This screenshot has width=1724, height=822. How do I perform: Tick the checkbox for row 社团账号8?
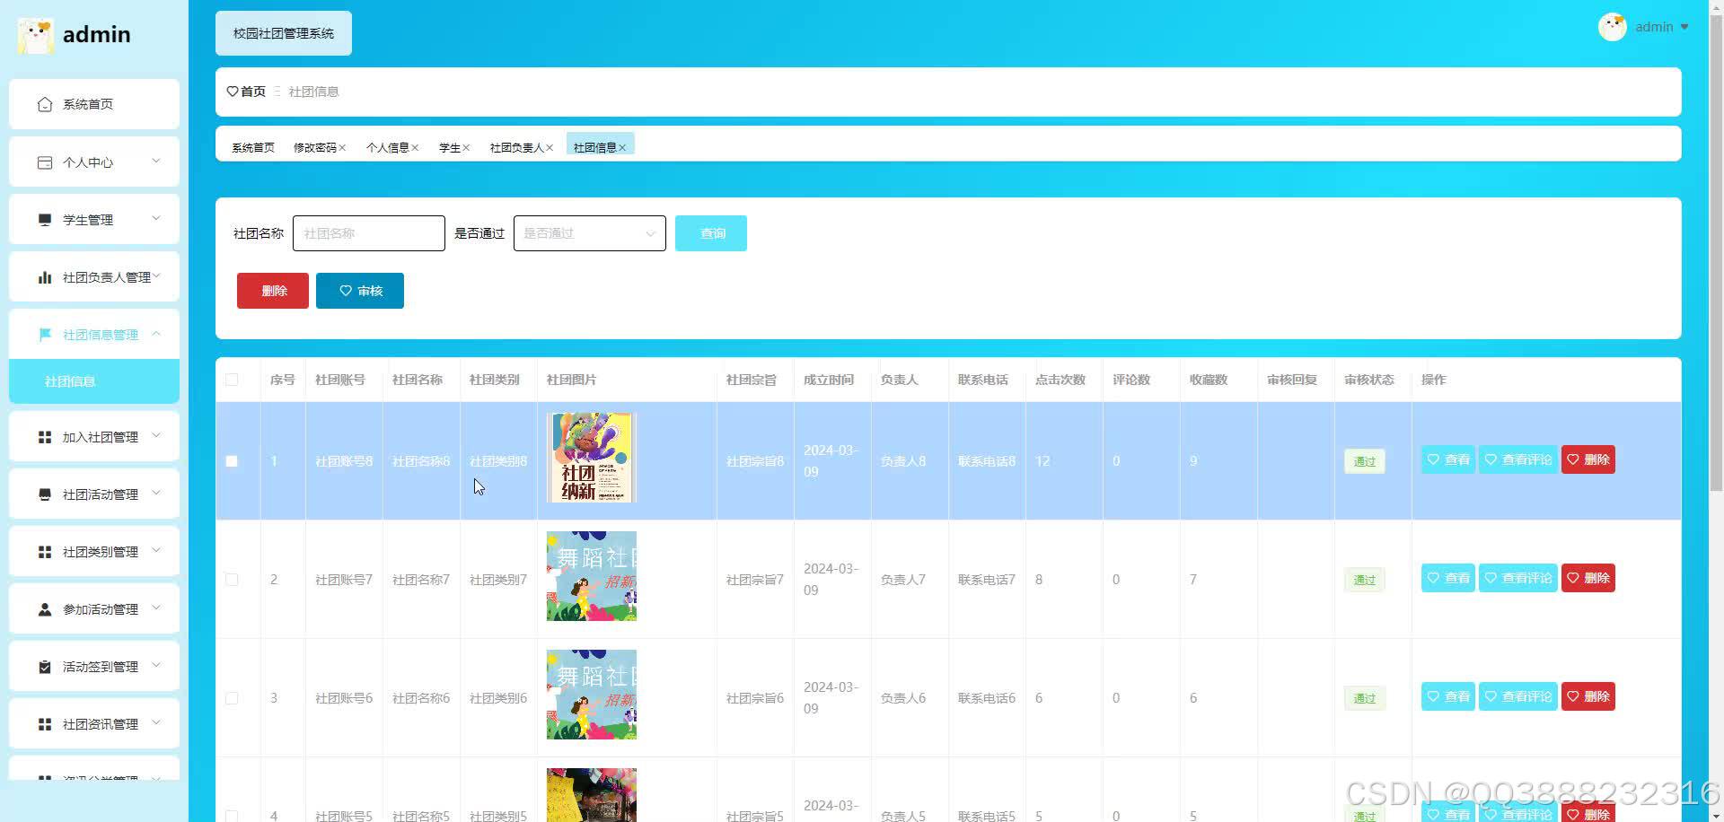[x=232, y=461]
